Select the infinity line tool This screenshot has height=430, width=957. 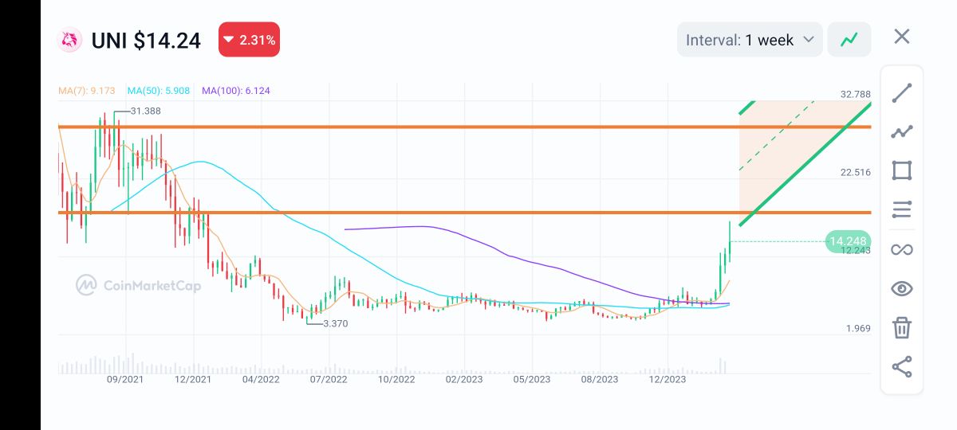901,249
